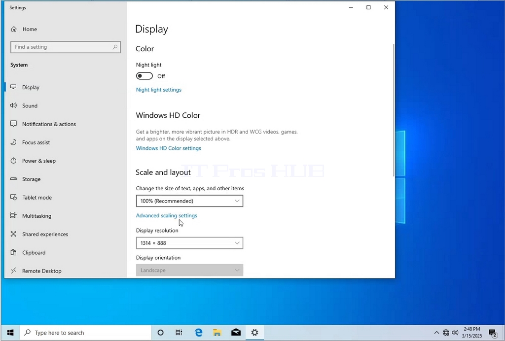
Task: Click the Display monitor icon in sidebar
Action: click(x=13, y=87)
